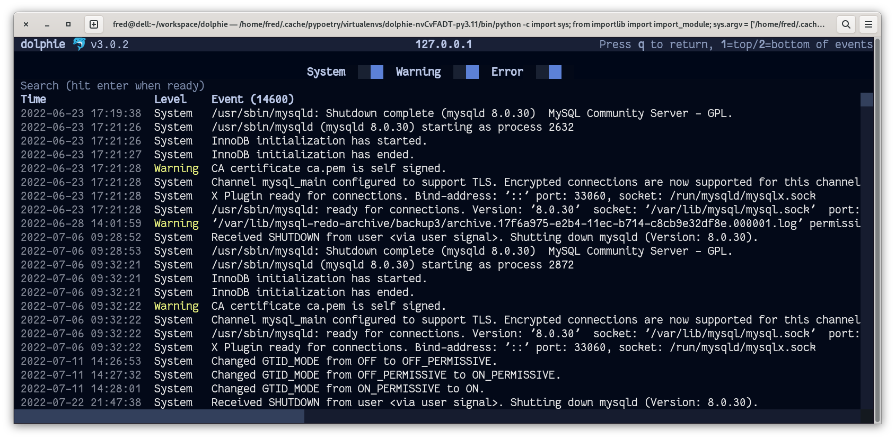Select the 17:21:28 'Channel mysql_main configured' event
895x439 pixels.
[x=536, y=182]
